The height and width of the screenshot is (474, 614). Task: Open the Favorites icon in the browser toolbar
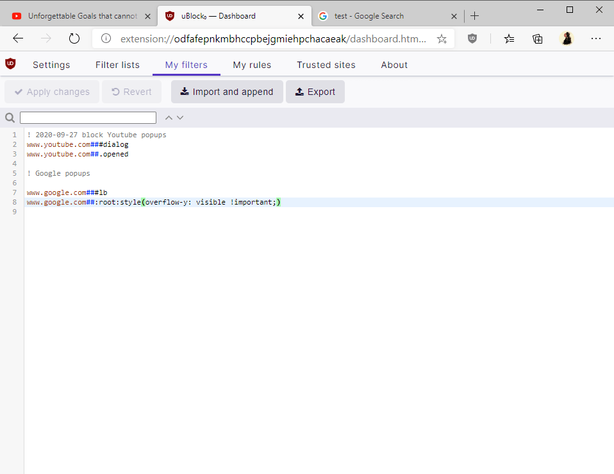coord(509,38)
